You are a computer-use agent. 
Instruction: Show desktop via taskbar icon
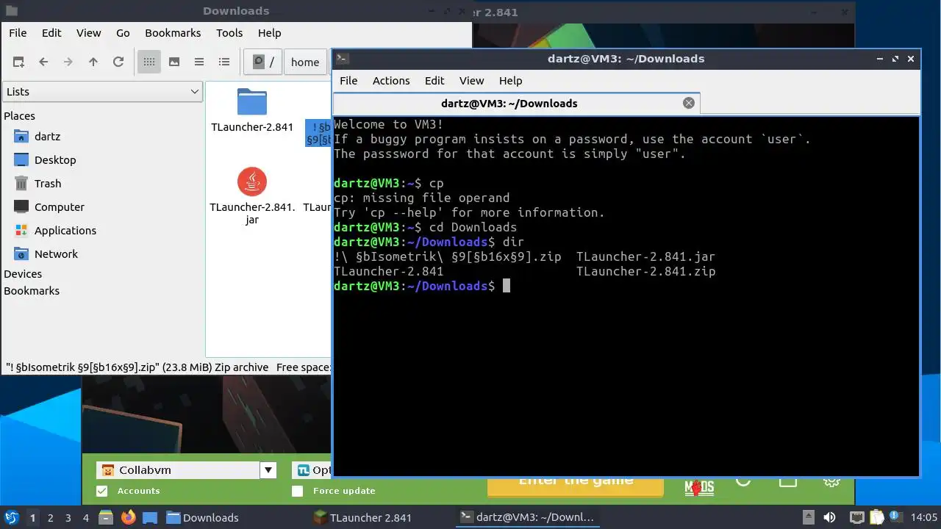(150, 517)
